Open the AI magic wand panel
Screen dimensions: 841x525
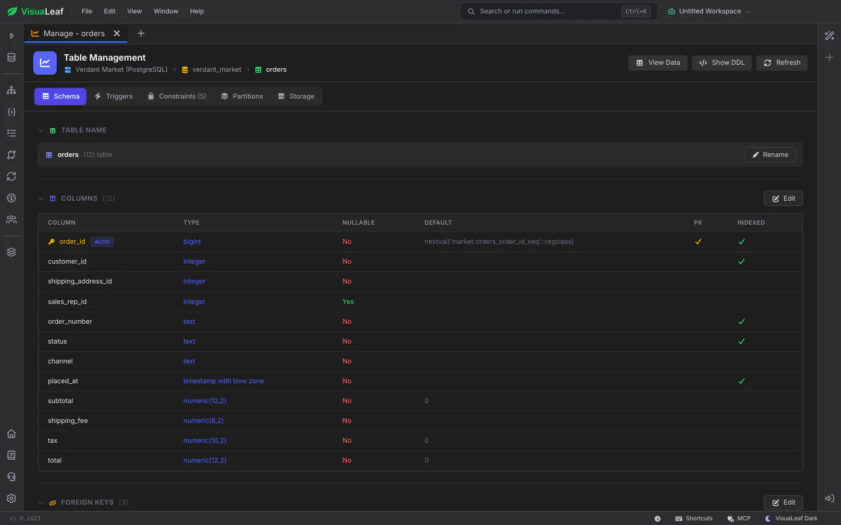[x=829, y=36]
